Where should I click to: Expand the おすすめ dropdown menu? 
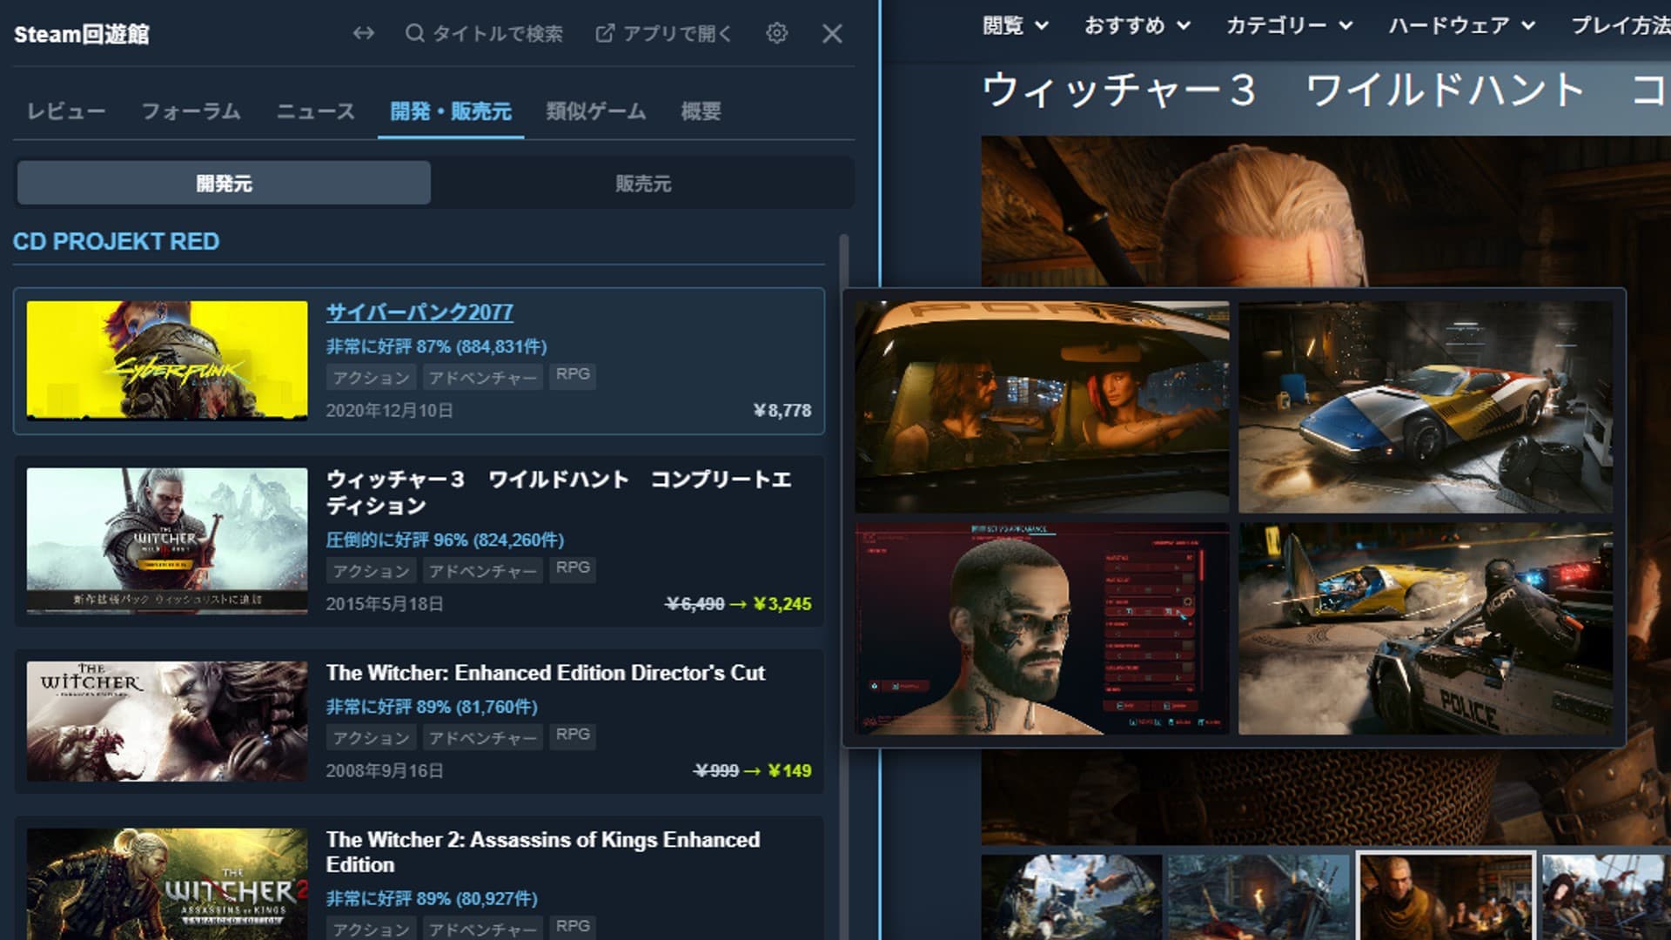click(1137, 26)
